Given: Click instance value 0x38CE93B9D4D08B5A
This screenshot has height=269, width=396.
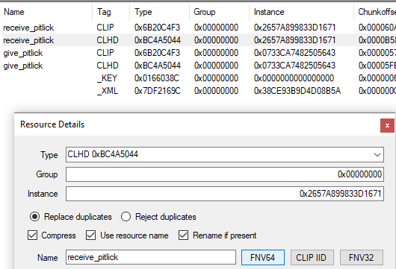Looking at the screenshot, I should (297, 91).
